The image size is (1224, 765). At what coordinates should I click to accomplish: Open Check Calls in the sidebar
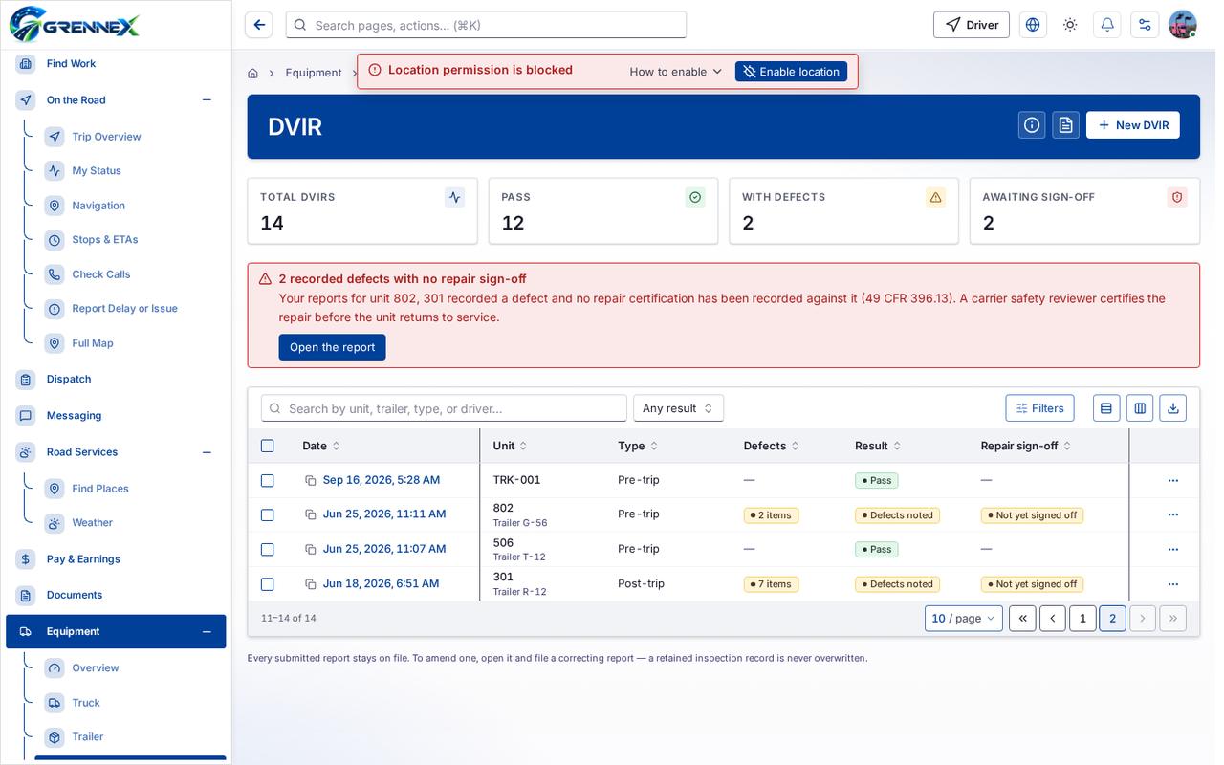coord(101,274)
